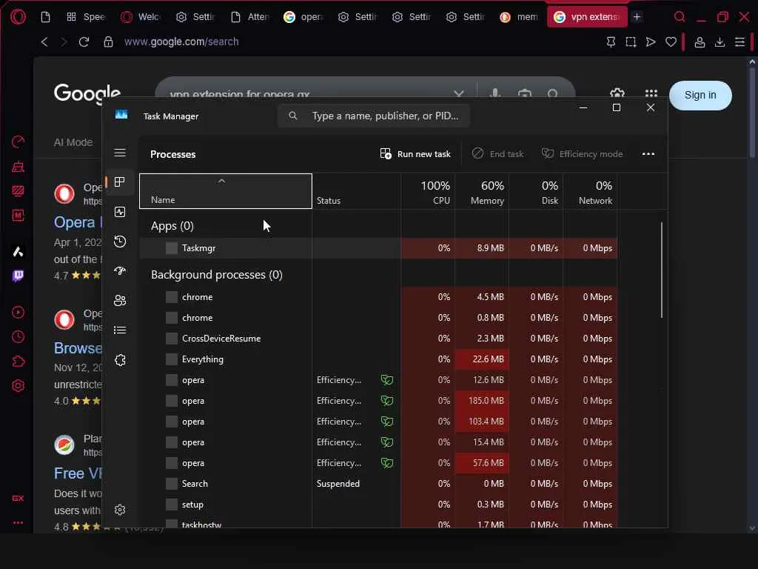Click the address bar URL www.google.com/search
The width and height of the screenshot is (758, 569).
click(x=181, y=42)
